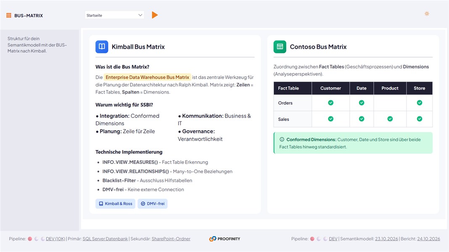Click the Proofinity logo in footer
449x252 pixels.
pyautogui.click(x=225, y=239)
